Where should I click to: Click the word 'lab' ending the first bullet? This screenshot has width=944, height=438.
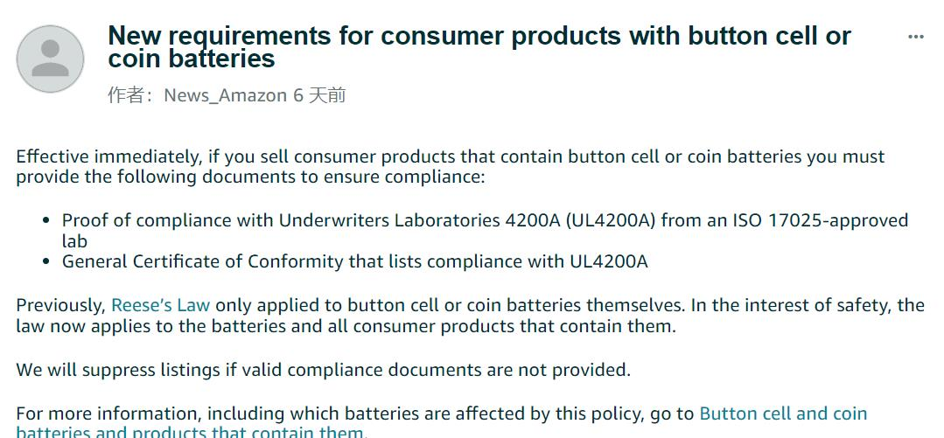click(74, 241)
